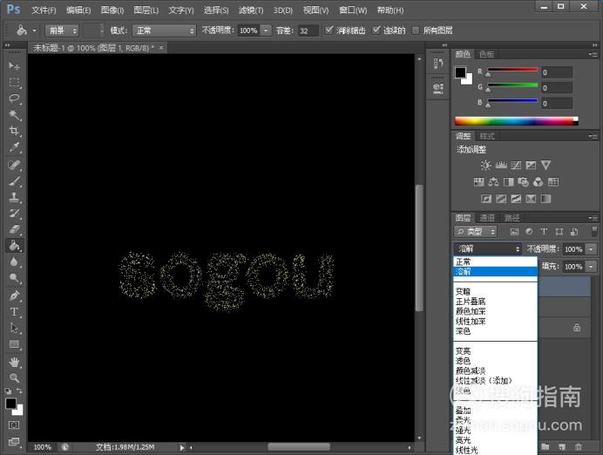Open the options bar mode dropdown
The height and width of the screenshot is (455, 603).
pyautogui.click(x=164, y=31)
